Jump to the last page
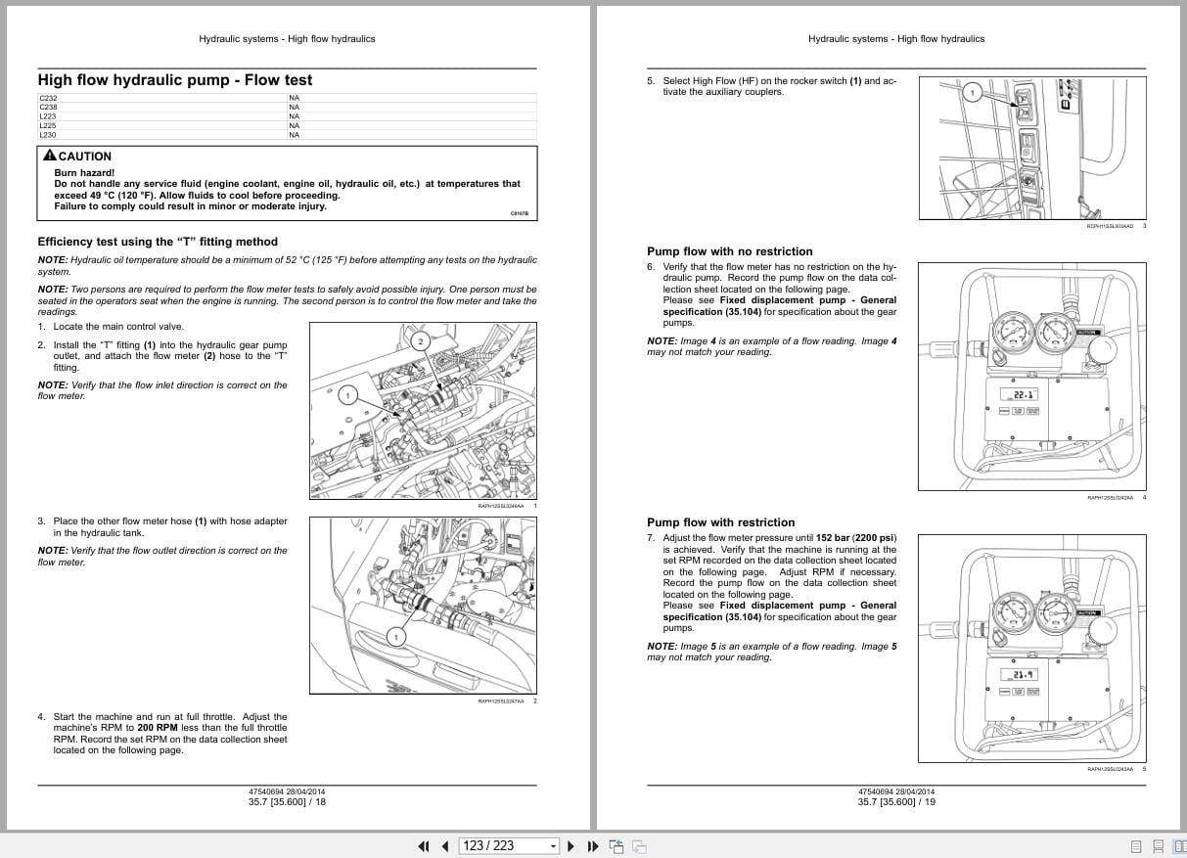This screenshot has width=1187, height=858. pyautogui.click(x=592, y=846)
